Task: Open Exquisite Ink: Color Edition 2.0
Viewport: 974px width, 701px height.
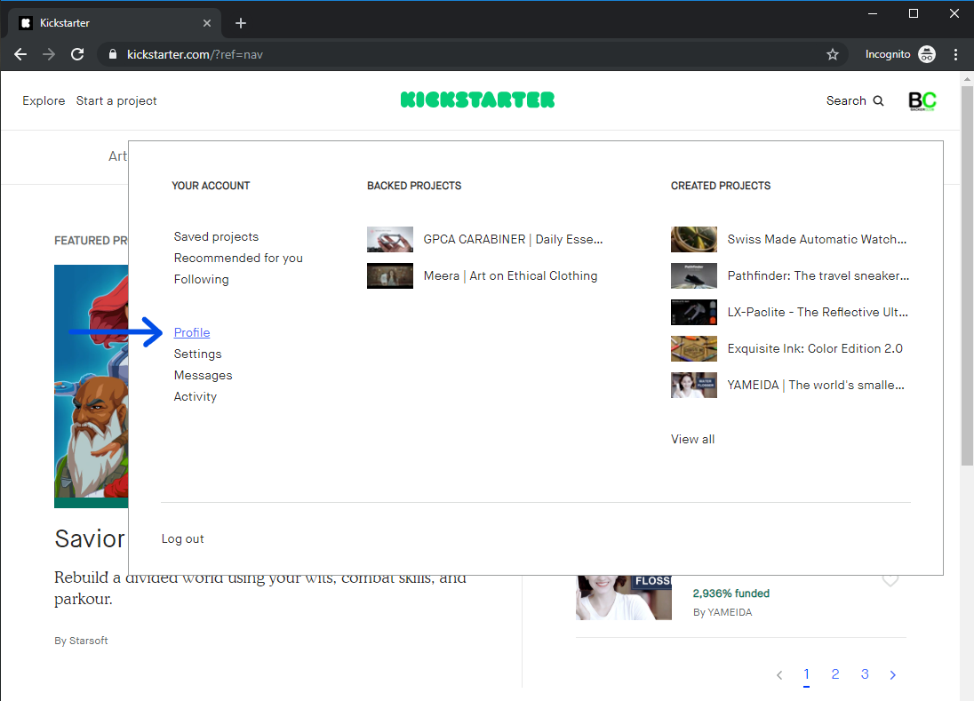Action: pyautogui.click(x=815, y=348)
